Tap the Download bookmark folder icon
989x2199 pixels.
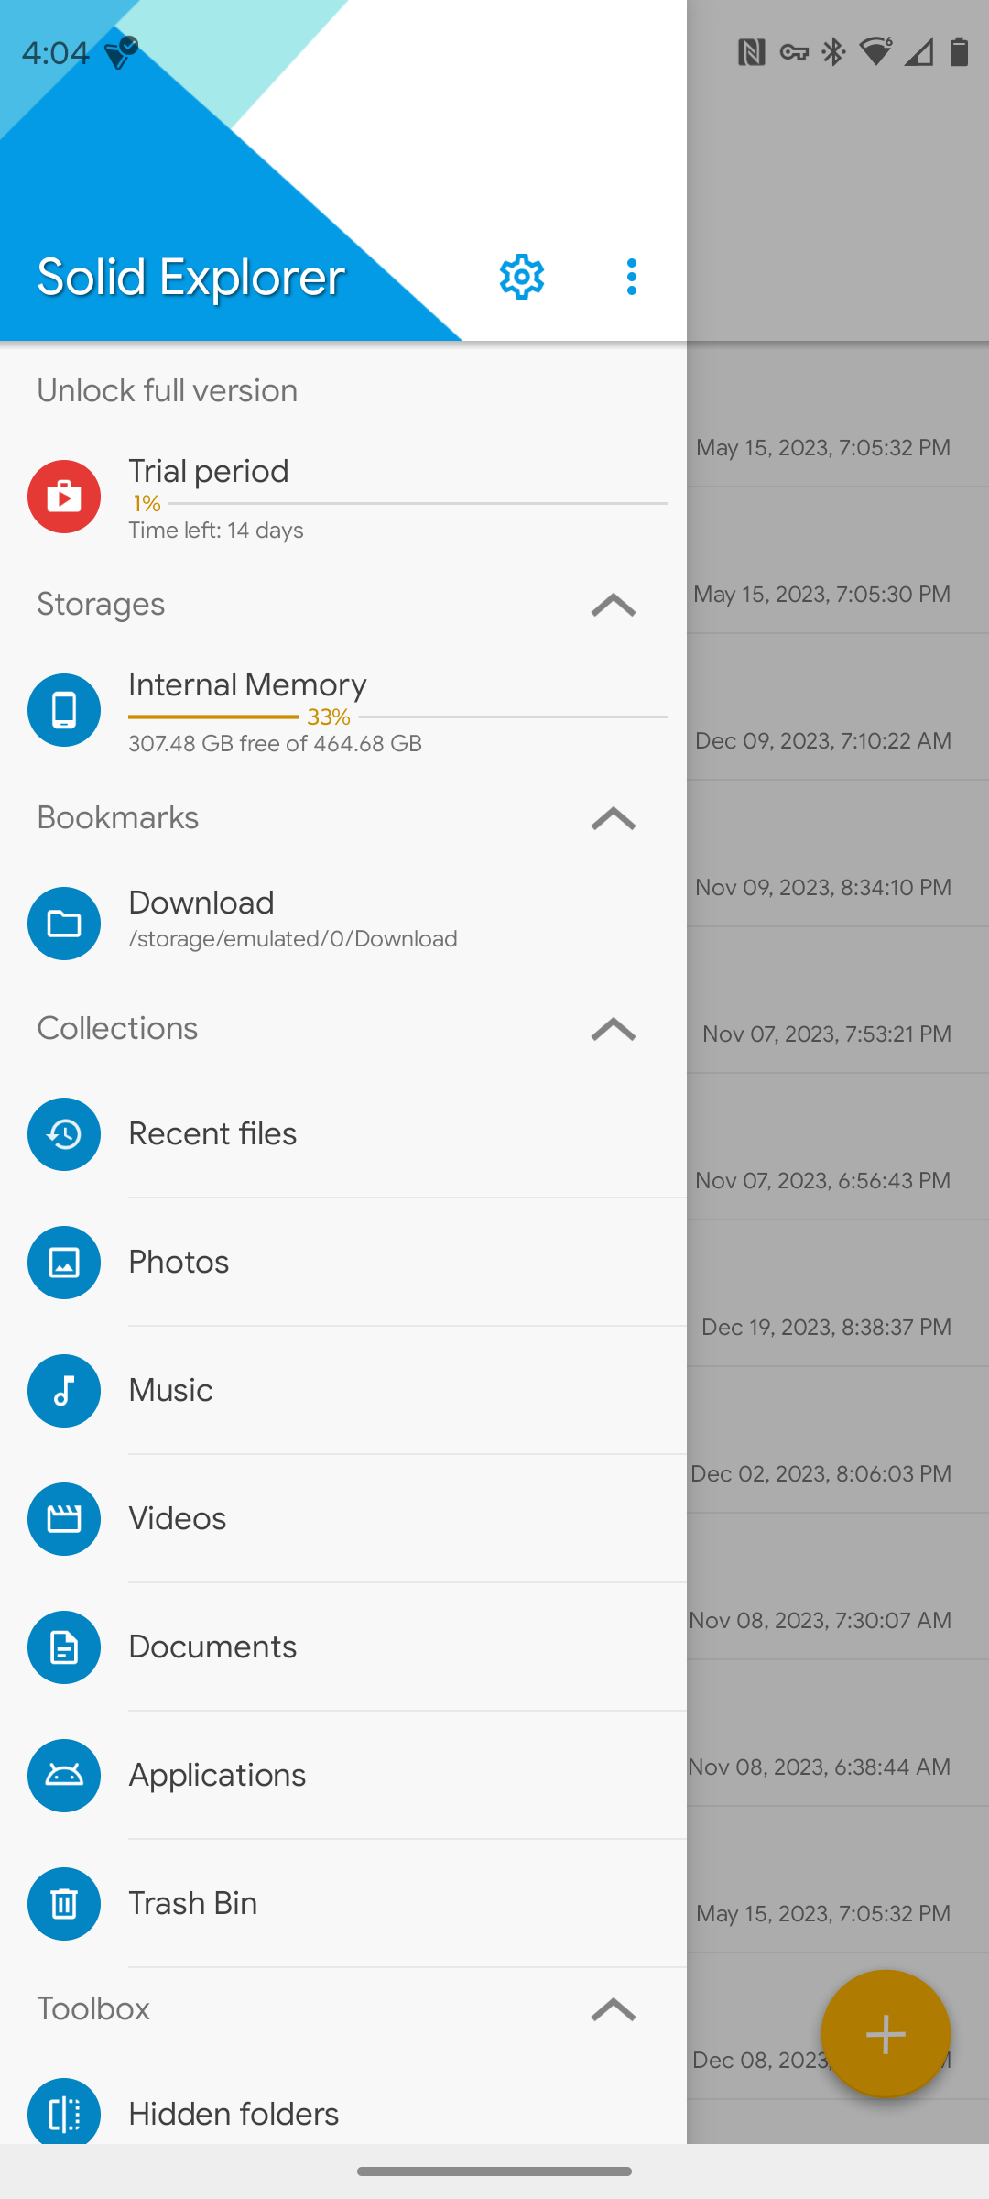click(x=64, y=924)
